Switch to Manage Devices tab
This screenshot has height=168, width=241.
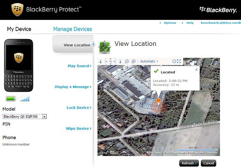(x=73, y=29)
